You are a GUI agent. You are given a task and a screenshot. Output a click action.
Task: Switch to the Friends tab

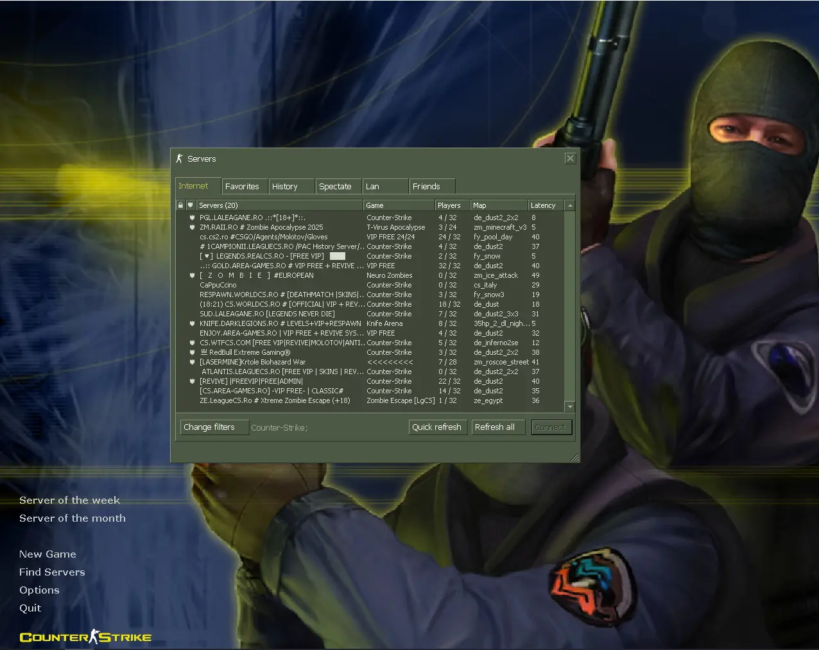(x=432, y=187)
